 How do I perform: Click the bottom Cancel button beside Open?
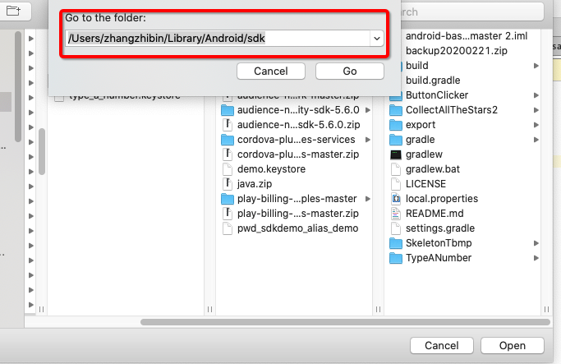tap(442, 345)
